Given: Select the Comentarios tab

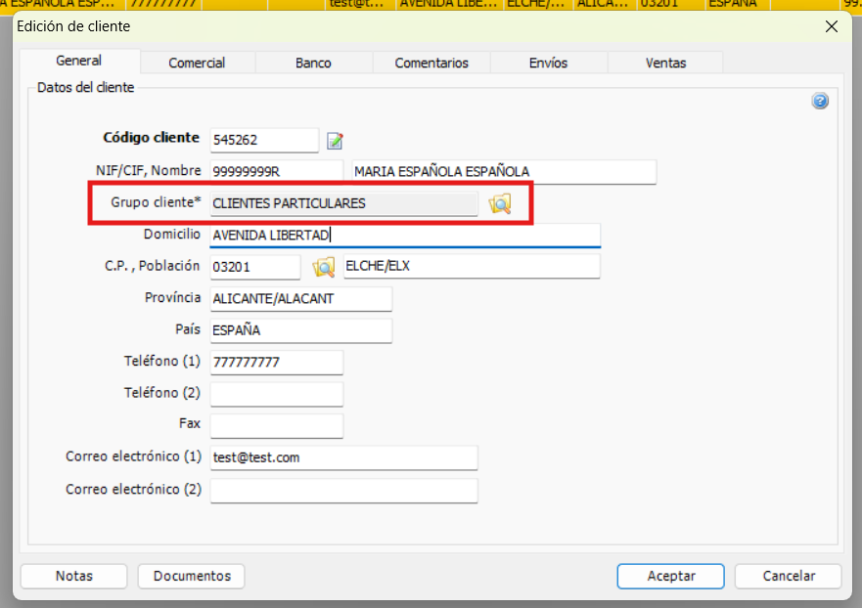Looking at the screenshot, I should coord(431,63).
